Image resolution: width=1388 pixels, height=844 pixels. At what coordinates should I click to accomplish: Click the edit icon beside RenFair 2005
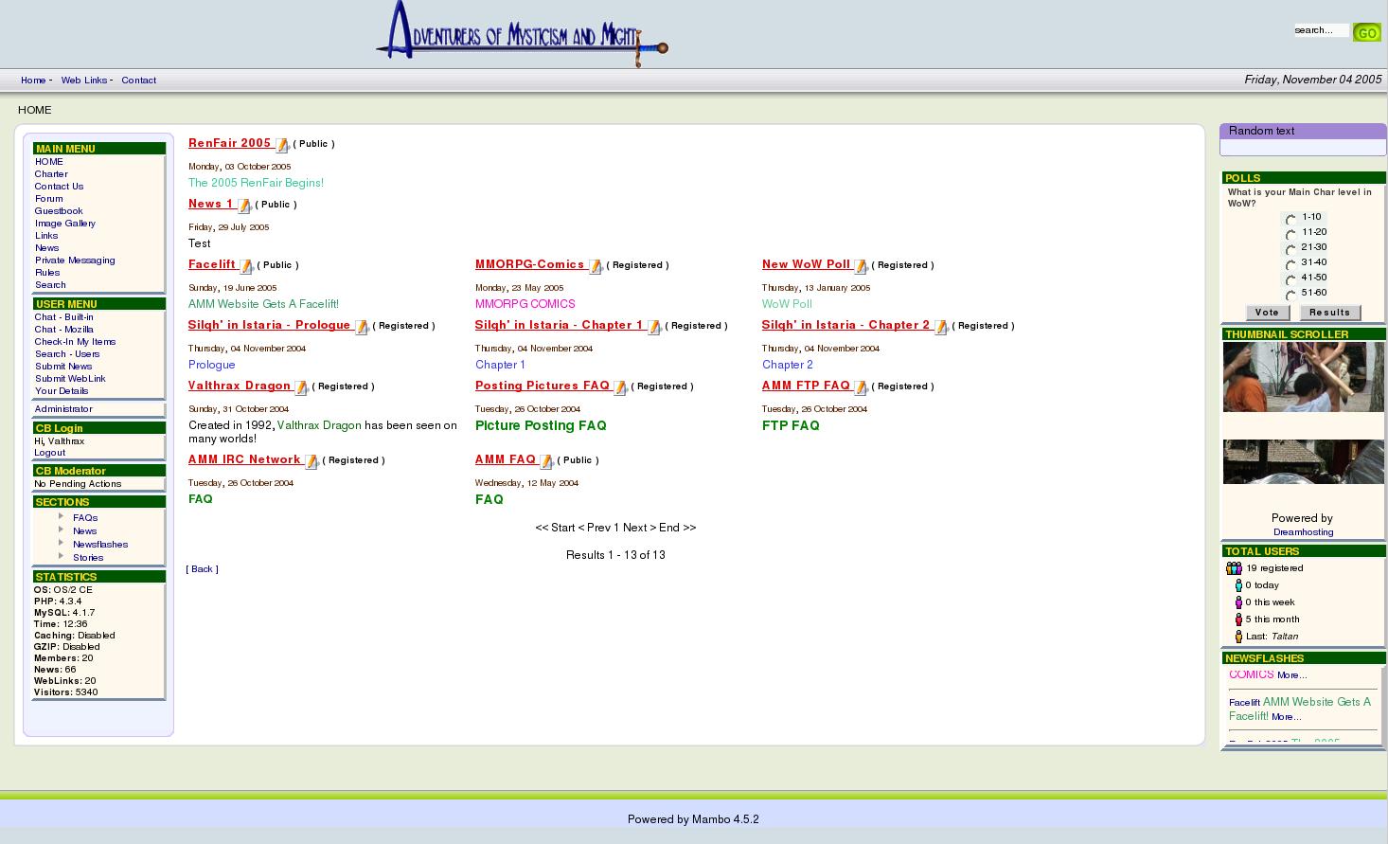282,145
